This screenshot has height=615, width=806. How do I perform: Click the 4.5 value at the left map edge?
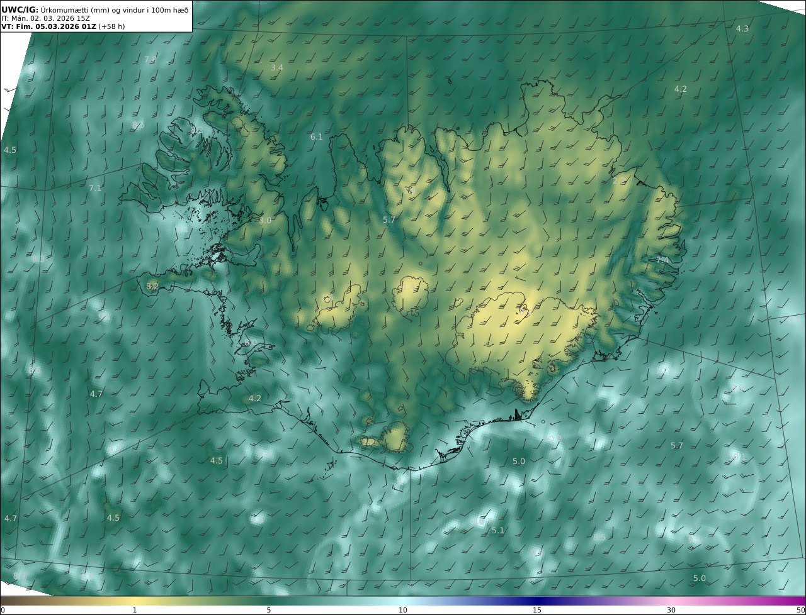tap(10, 150)
